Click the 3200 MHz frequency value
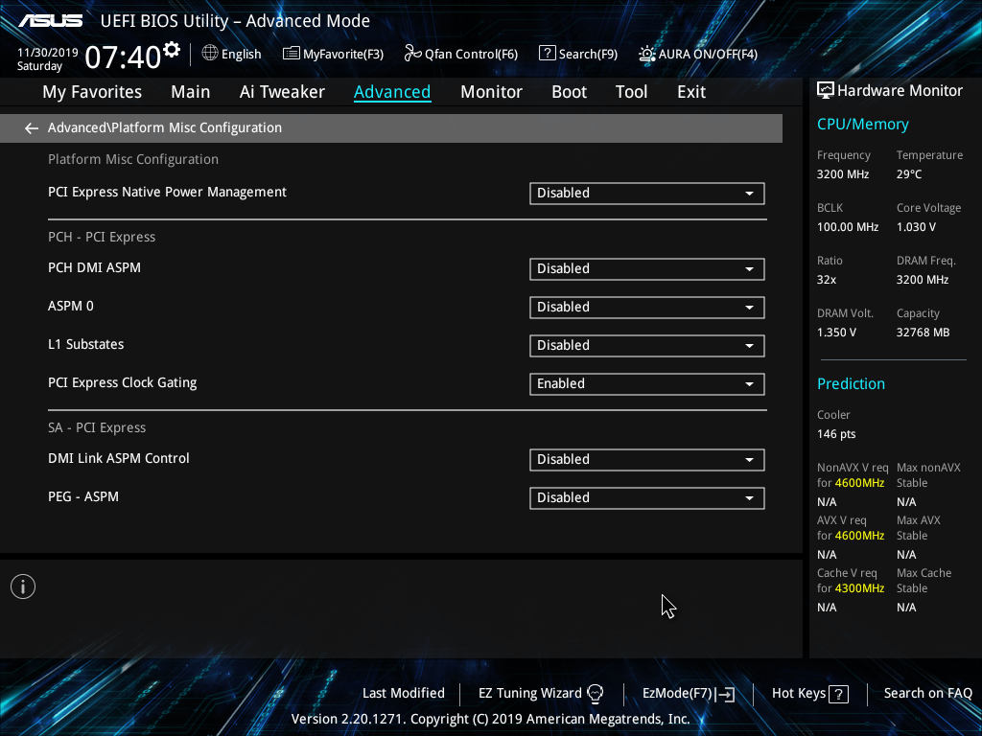The width and height of the screenshot is (982, 736). point(843,174)
